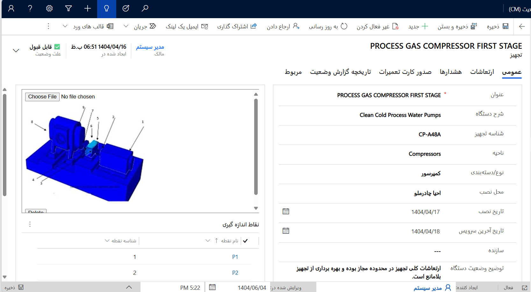The width and height of the screenshot is (531, 292).
Task: Toggle the select-all checkmark in grid header
Action: pos(245,241)
